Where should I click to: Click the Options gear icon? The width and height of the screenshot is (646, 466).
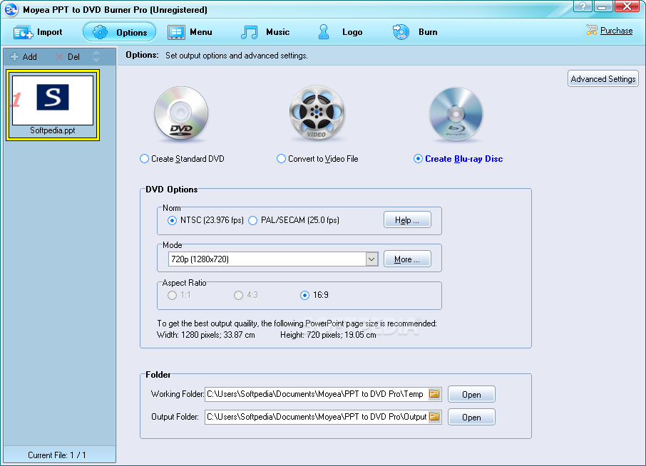(x=100, y=32)
